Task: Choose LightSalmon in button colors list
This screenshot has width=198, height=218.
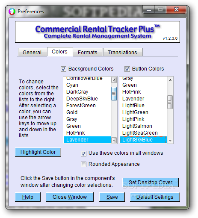Action: click(143, 126)
